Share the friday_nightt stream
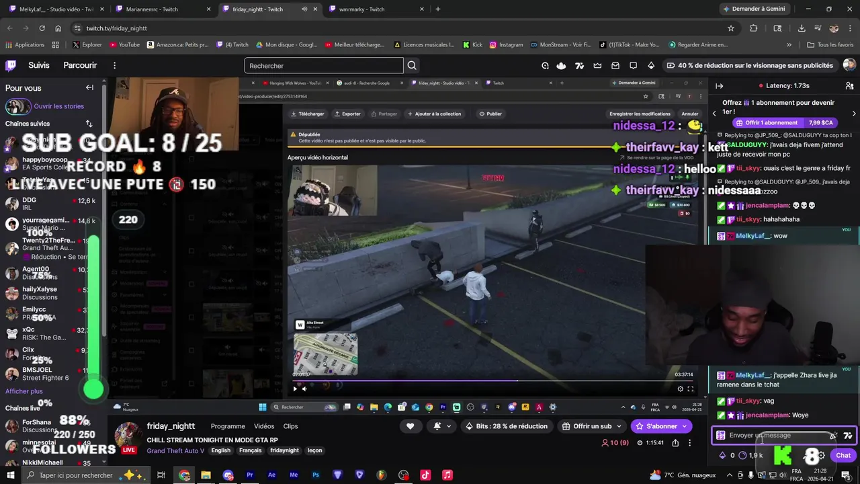 (x=675, y=442)
